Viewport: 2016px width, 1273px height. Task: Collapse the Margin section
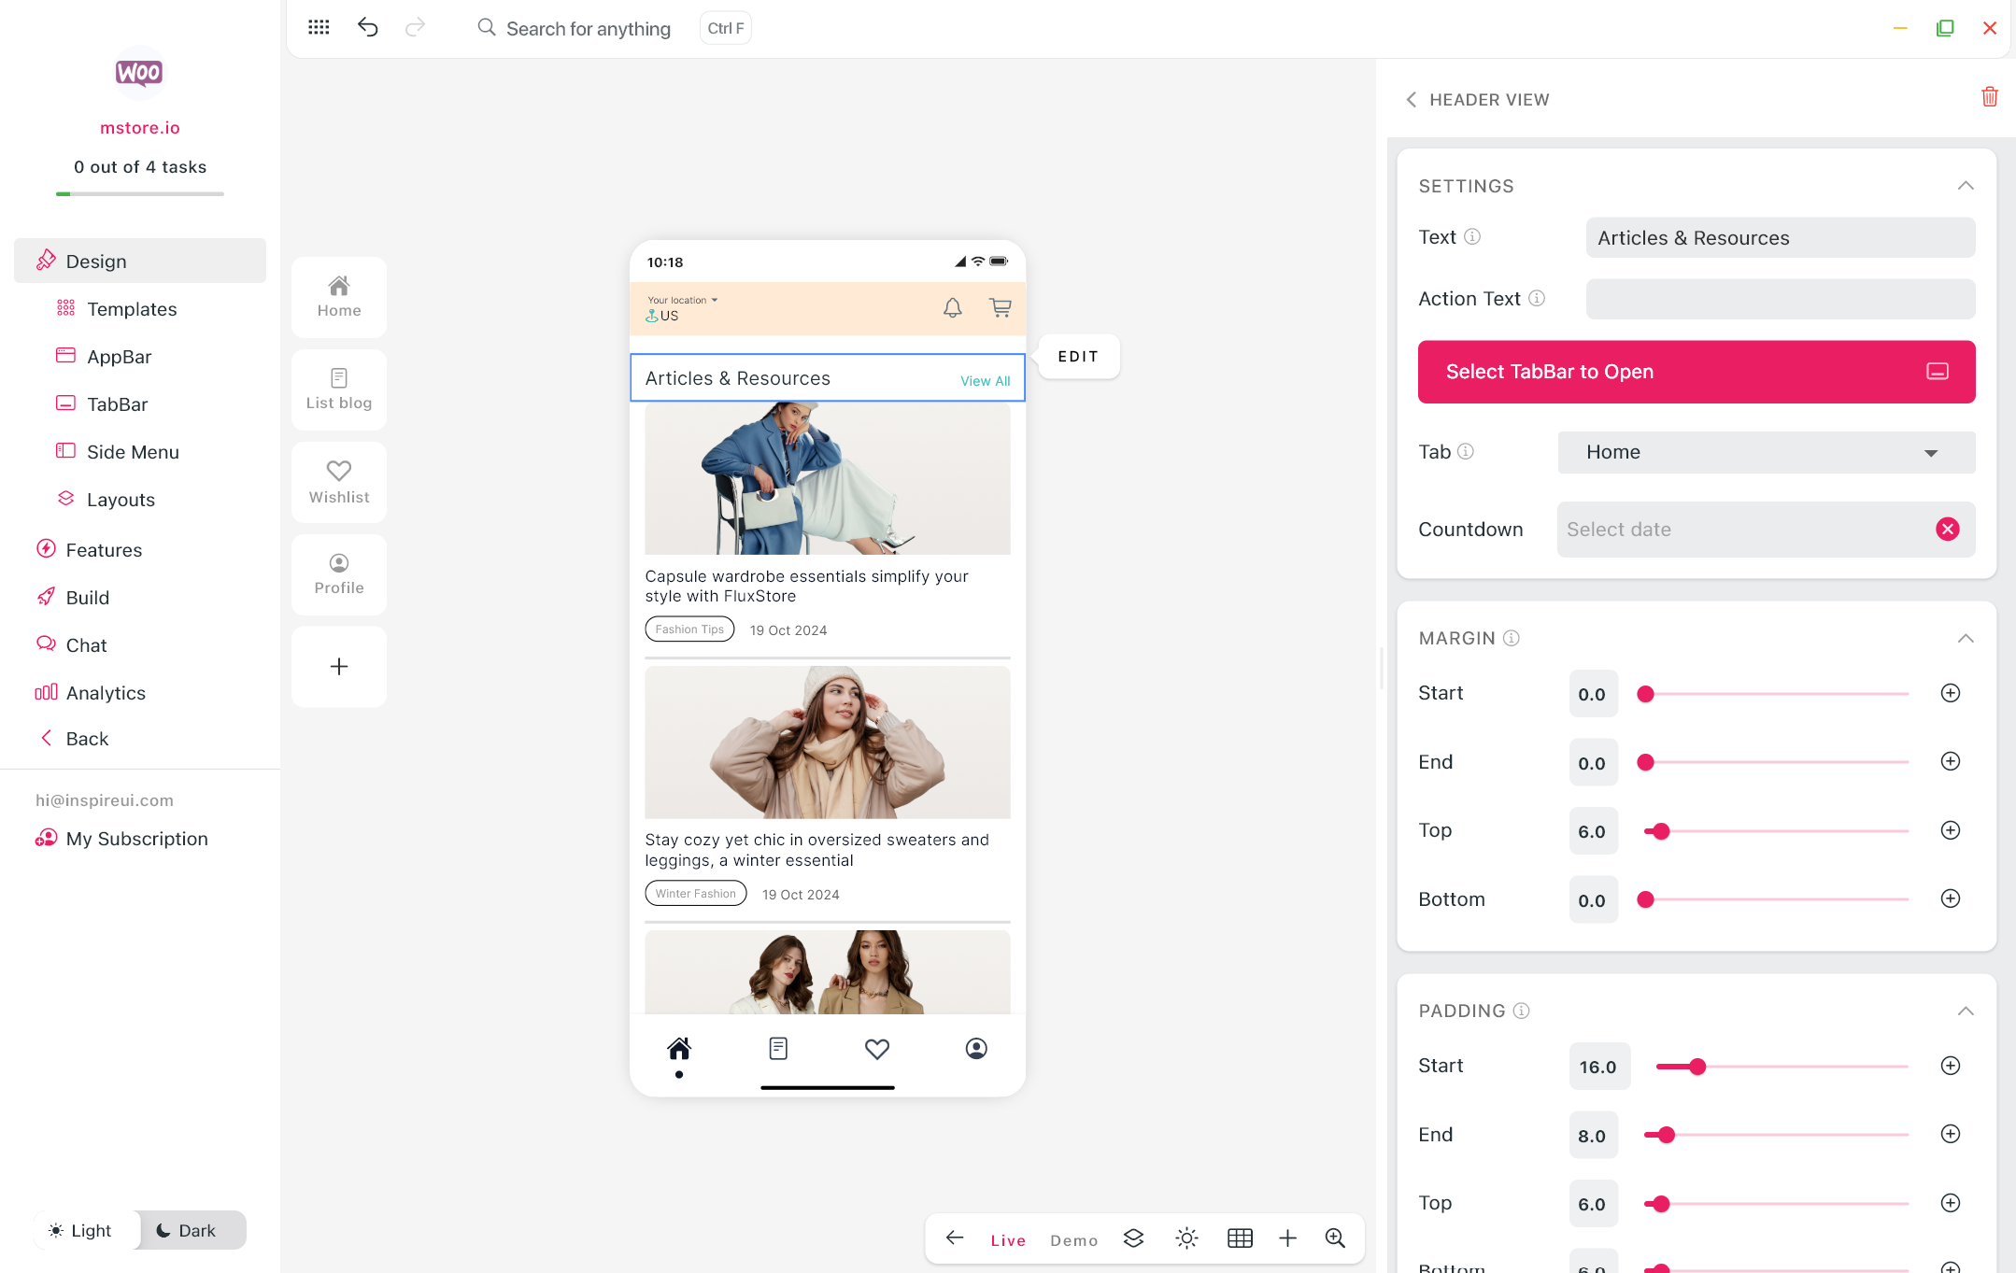point(1965,639)
